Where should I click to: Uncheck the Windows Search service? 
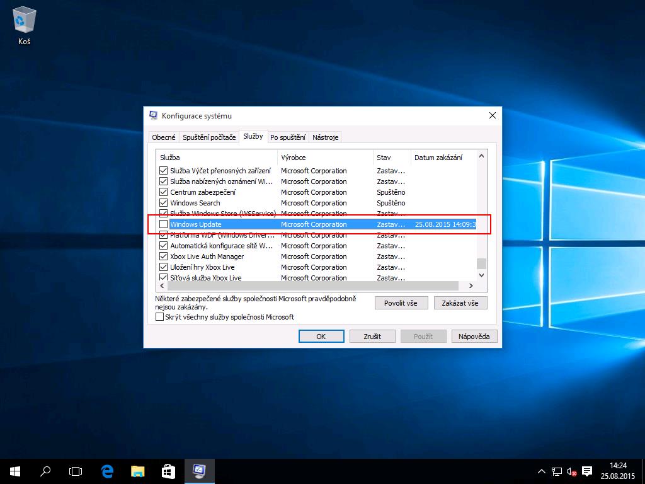coord(164,203)
